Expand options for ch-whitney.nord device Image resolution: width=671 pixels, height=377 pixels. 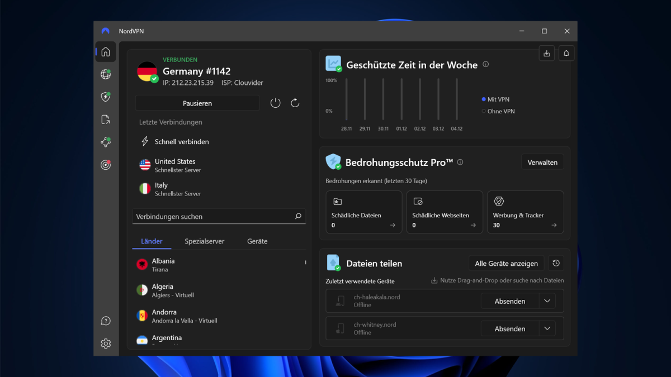click(x=547, y=328)
